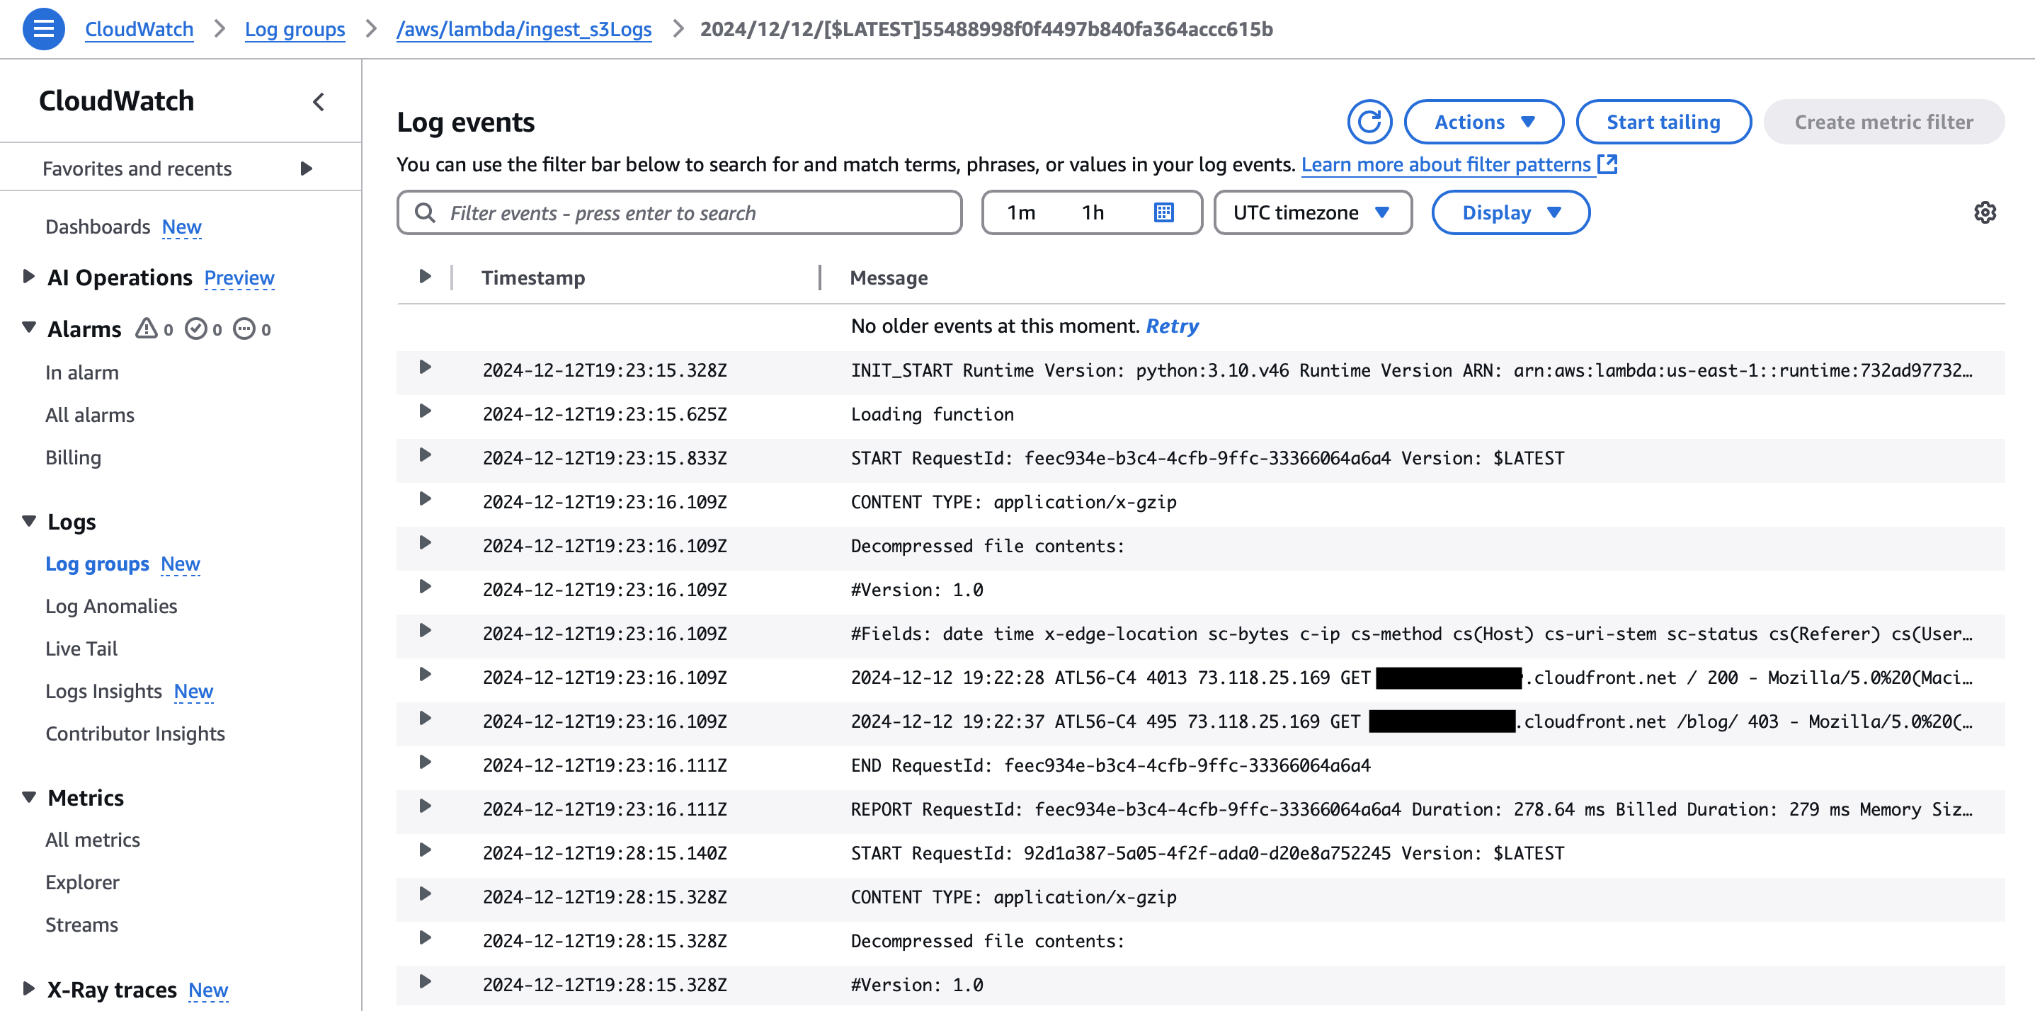The width and height of the screenshot is (2035, 1011).
Task: Open metrics Explorer in sidebar
Action: pos(82,882)
